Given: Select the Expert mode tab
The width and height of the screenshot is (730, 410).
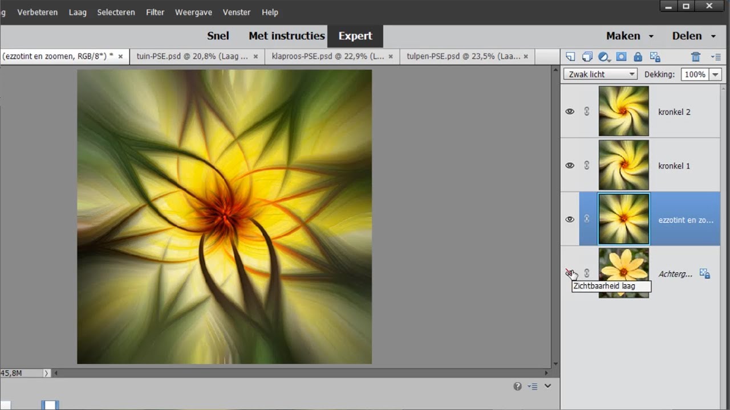Looking at the screenshot, I should tap(355, 35).
